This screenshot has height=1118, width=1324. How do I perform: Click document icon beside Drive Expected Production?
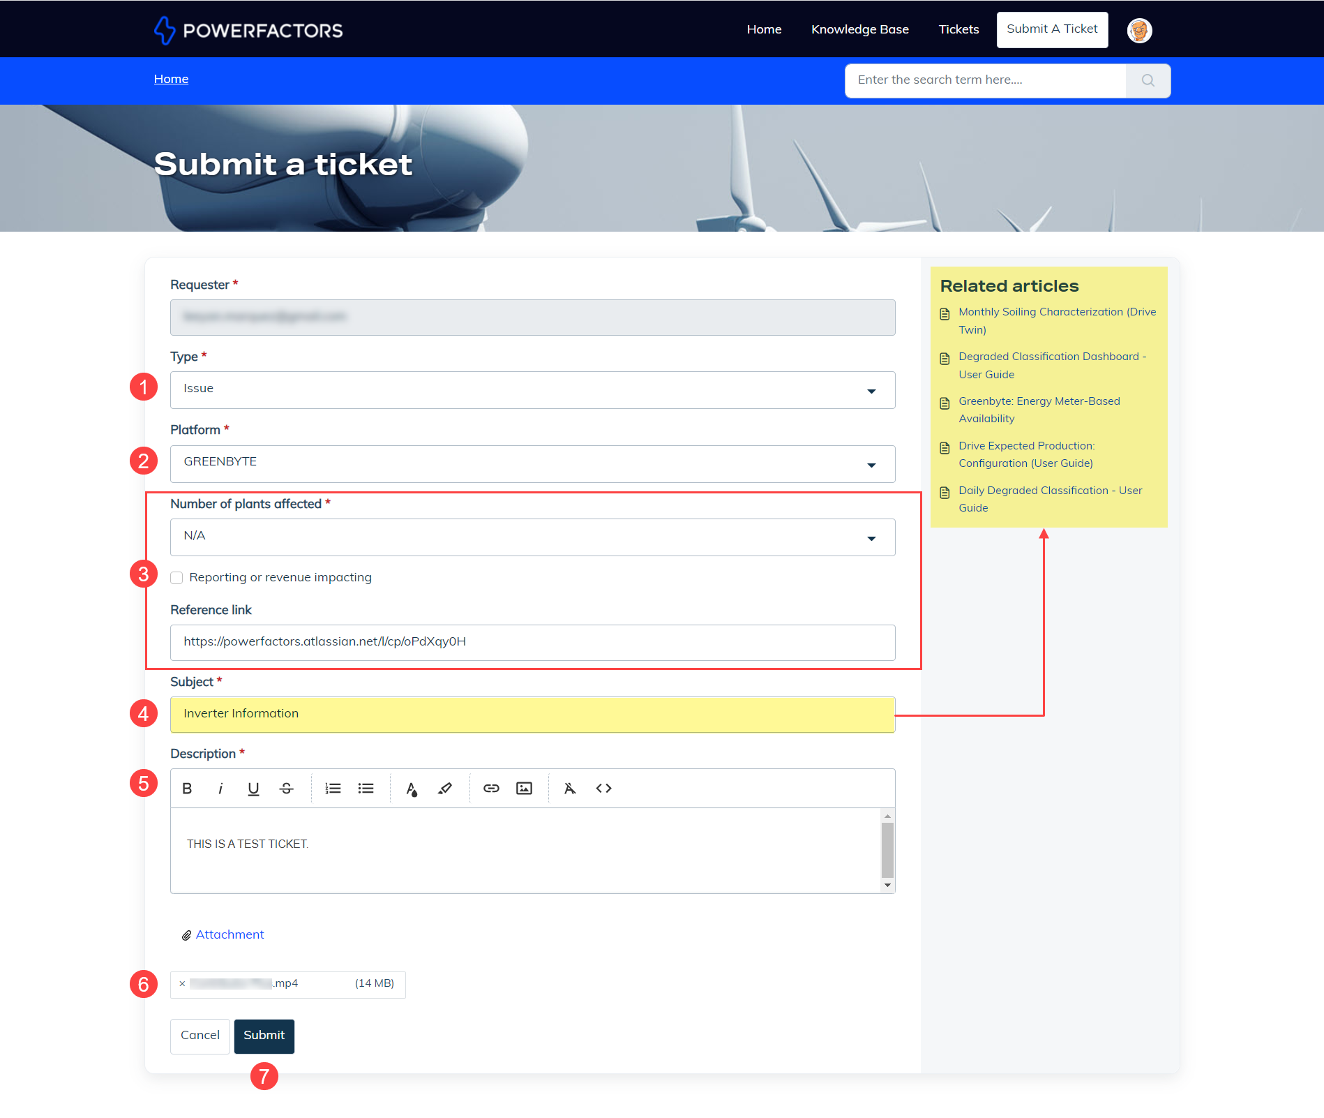945,447
